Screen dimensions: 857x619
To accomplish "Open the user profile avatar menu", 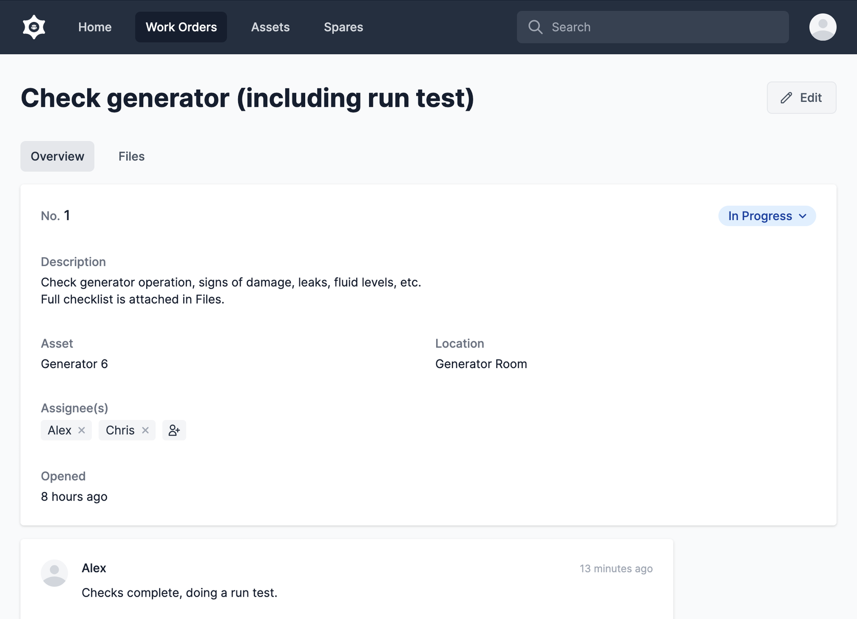I will click(822, 27).
